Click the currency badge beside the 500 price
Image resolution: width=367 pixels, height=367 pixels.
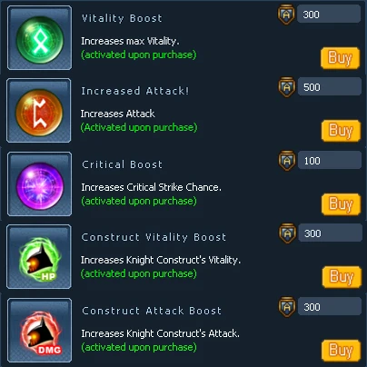coord(286,87)
